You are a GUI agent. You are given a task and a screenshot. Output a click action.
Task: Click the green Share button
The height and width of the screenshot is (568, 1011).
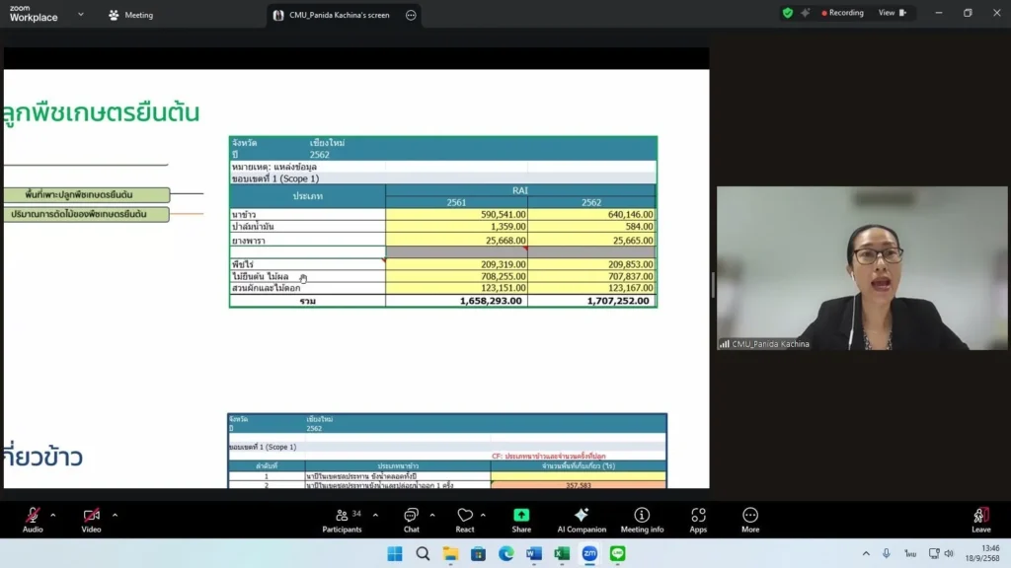pos(521,520)
